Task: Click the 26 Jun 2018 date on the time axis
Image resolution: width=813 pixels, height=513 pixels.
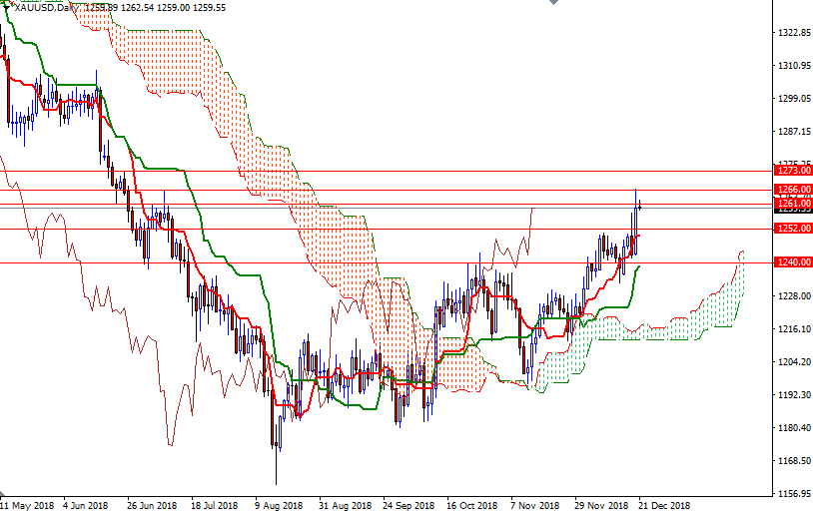Action: coord(152,505)
